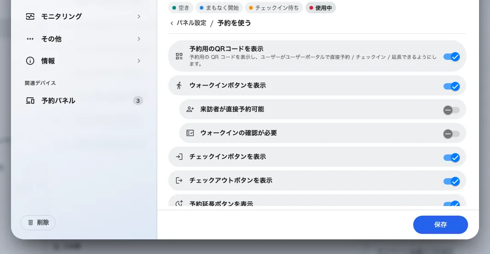
Task: Click the trash icon in 削除 button
Action: 30,222
